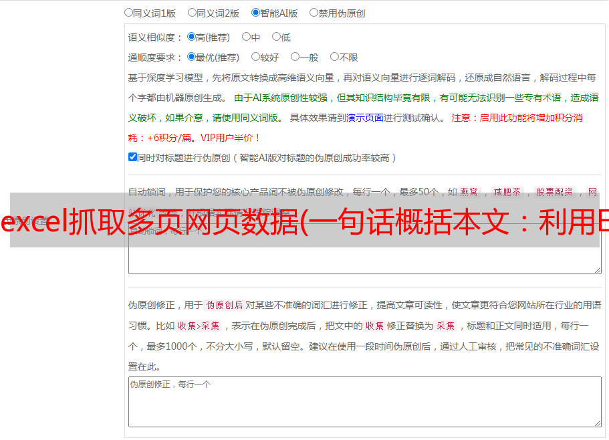The height and width of the screenshot is (440, 609).
Task: Set 通顺度要求 to 一般
Action: point(295,57)
